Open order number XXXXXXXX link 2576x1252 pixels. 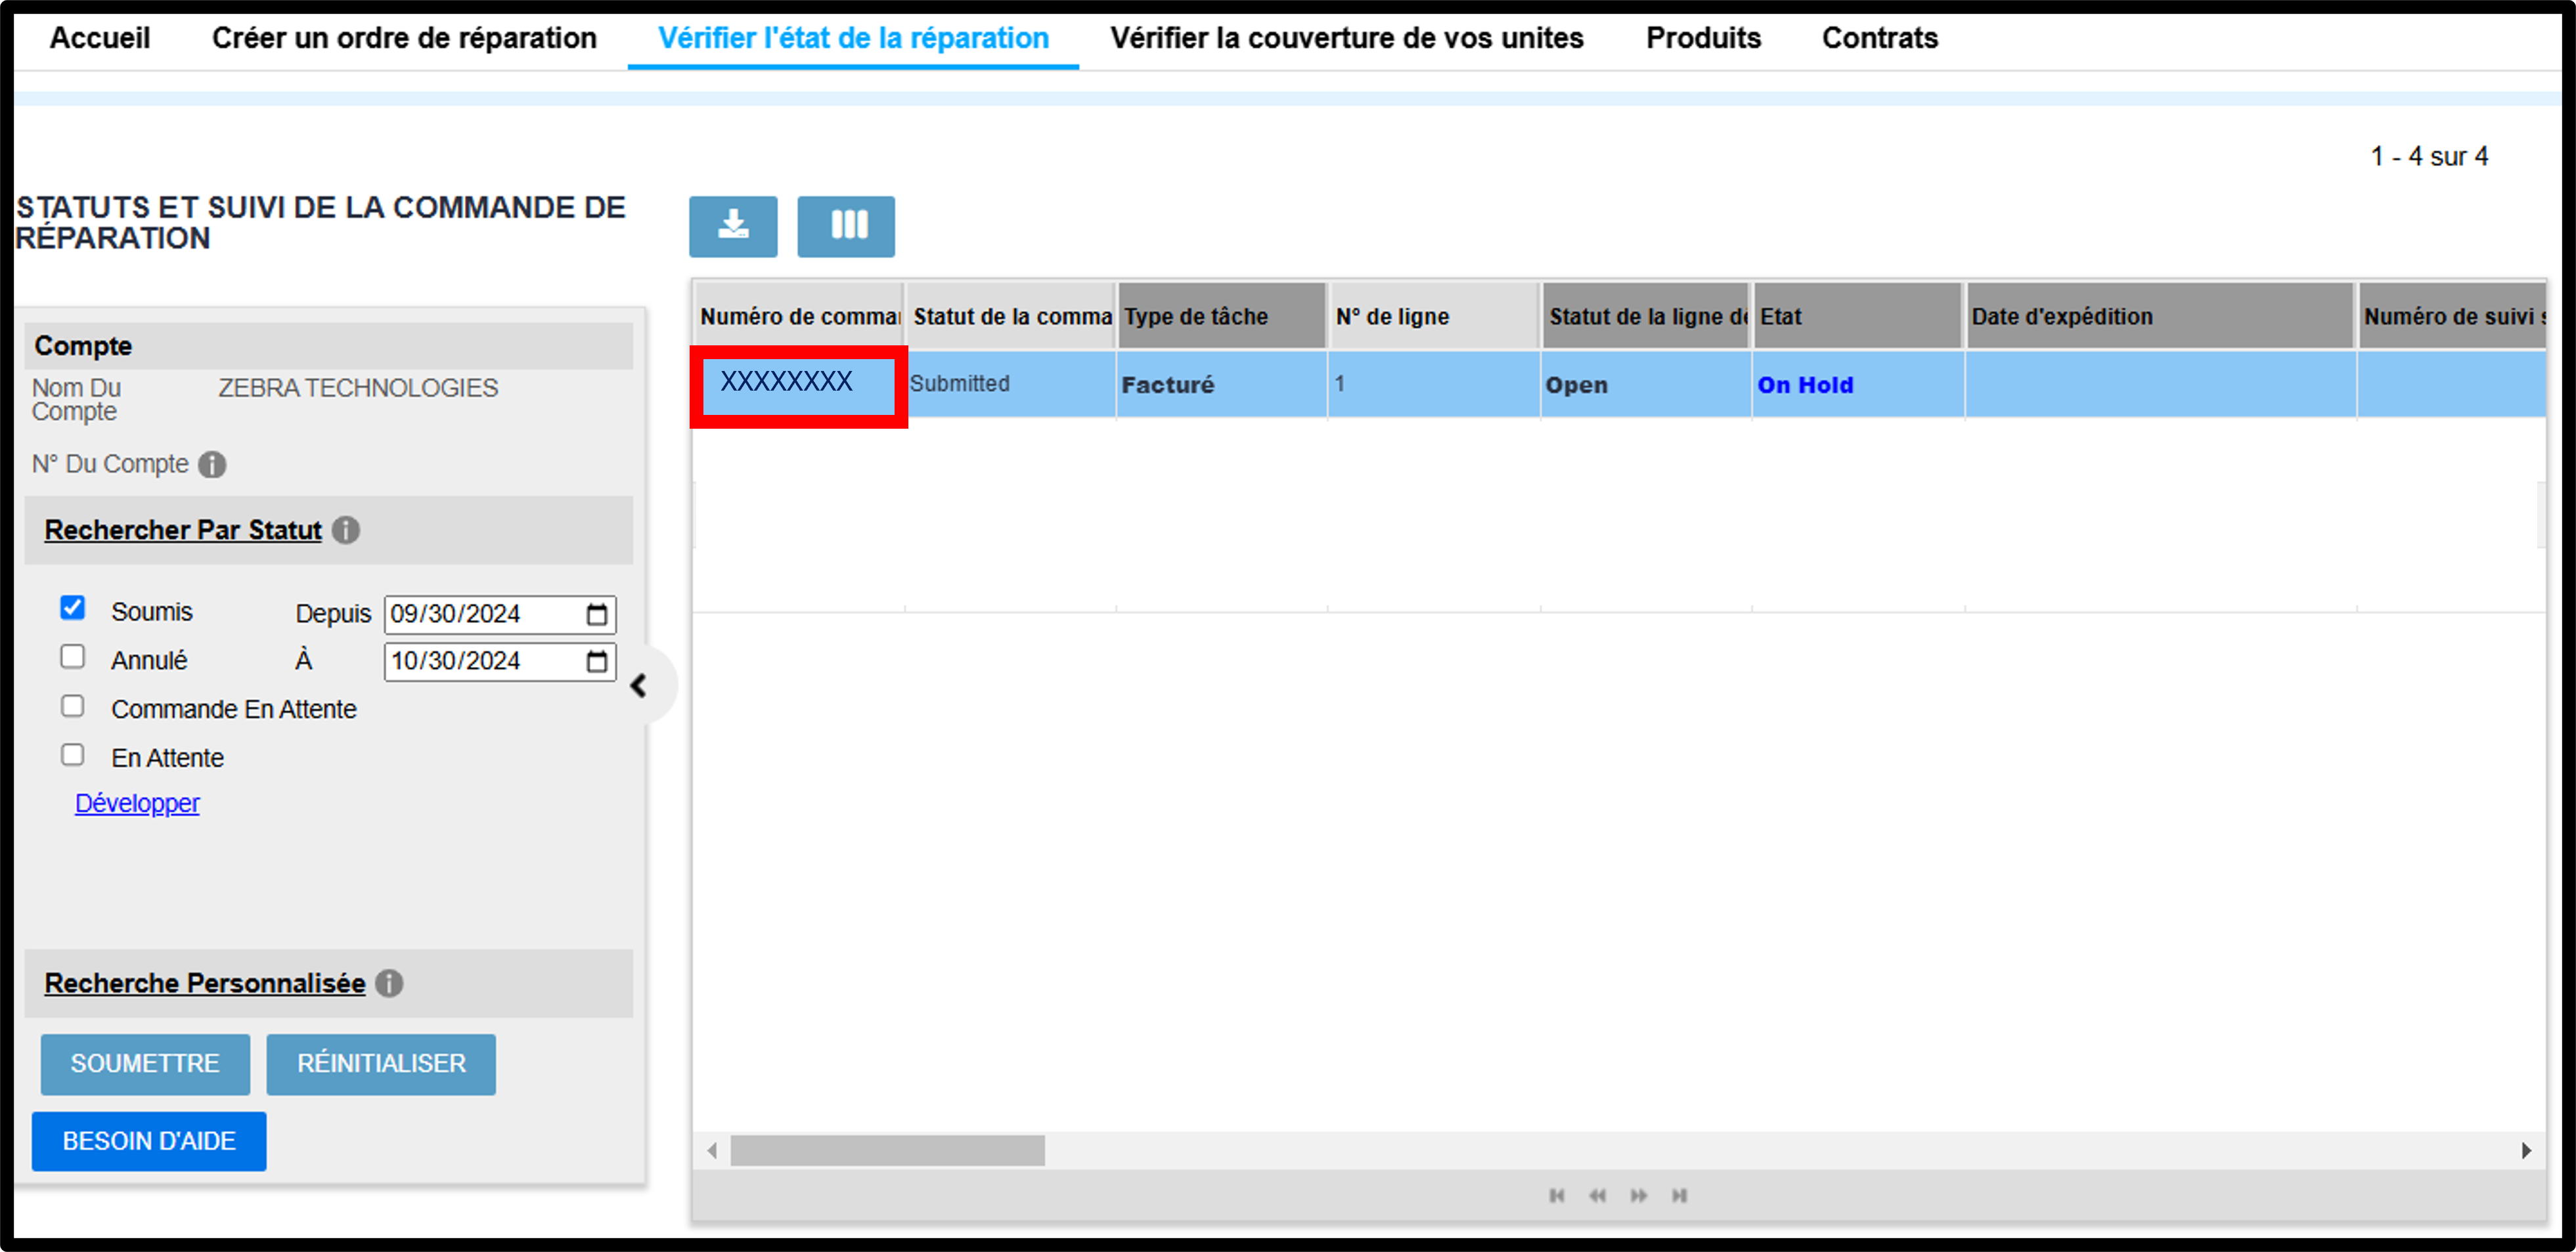pyautogui.click(x=786, y=381)
